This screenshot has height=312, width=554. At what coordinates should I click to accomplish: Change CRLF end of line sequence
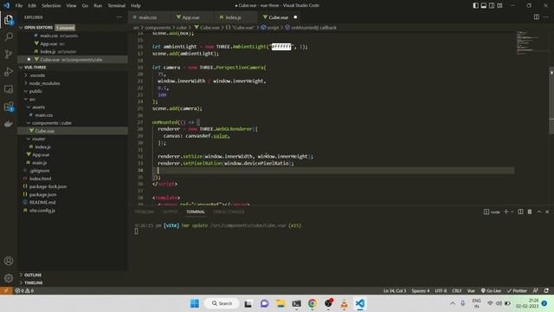(456, 290)
